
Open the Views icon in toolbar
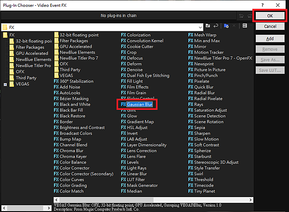[245, 26]
